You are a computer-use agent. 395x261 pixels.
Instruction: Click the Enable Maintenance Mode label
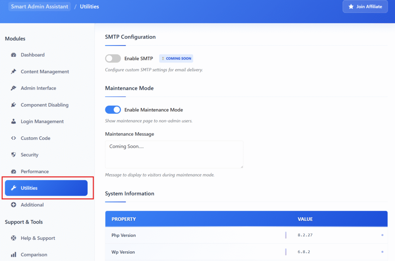[154, 110]
